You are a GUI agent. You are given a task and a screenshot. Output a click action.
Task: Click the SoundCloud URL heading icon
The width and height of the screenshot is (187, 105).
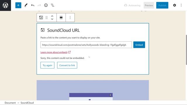tap(43, 30)
